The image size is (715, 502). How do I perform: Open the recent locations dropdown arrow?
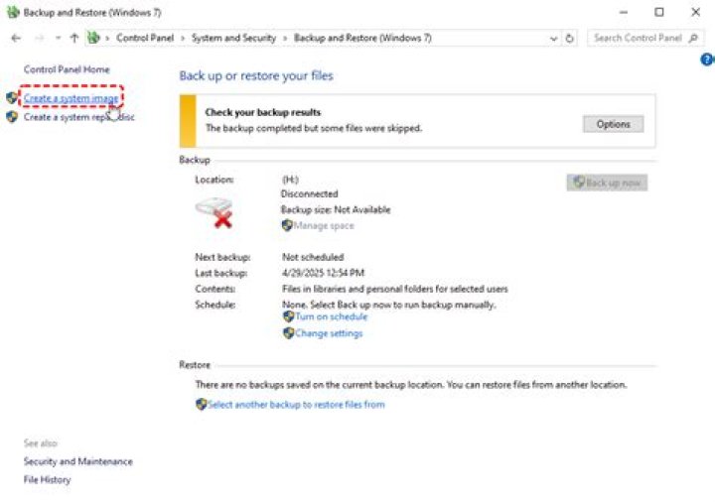pos(58,39)
